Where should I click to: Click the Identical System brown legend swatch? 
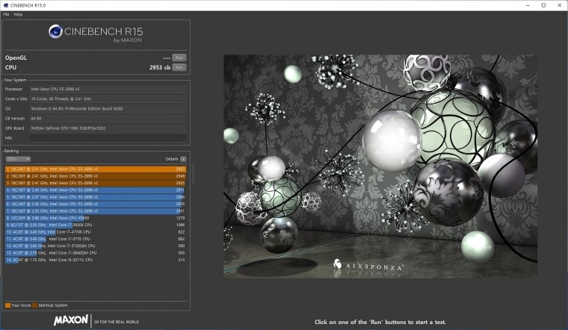[35, 305]
